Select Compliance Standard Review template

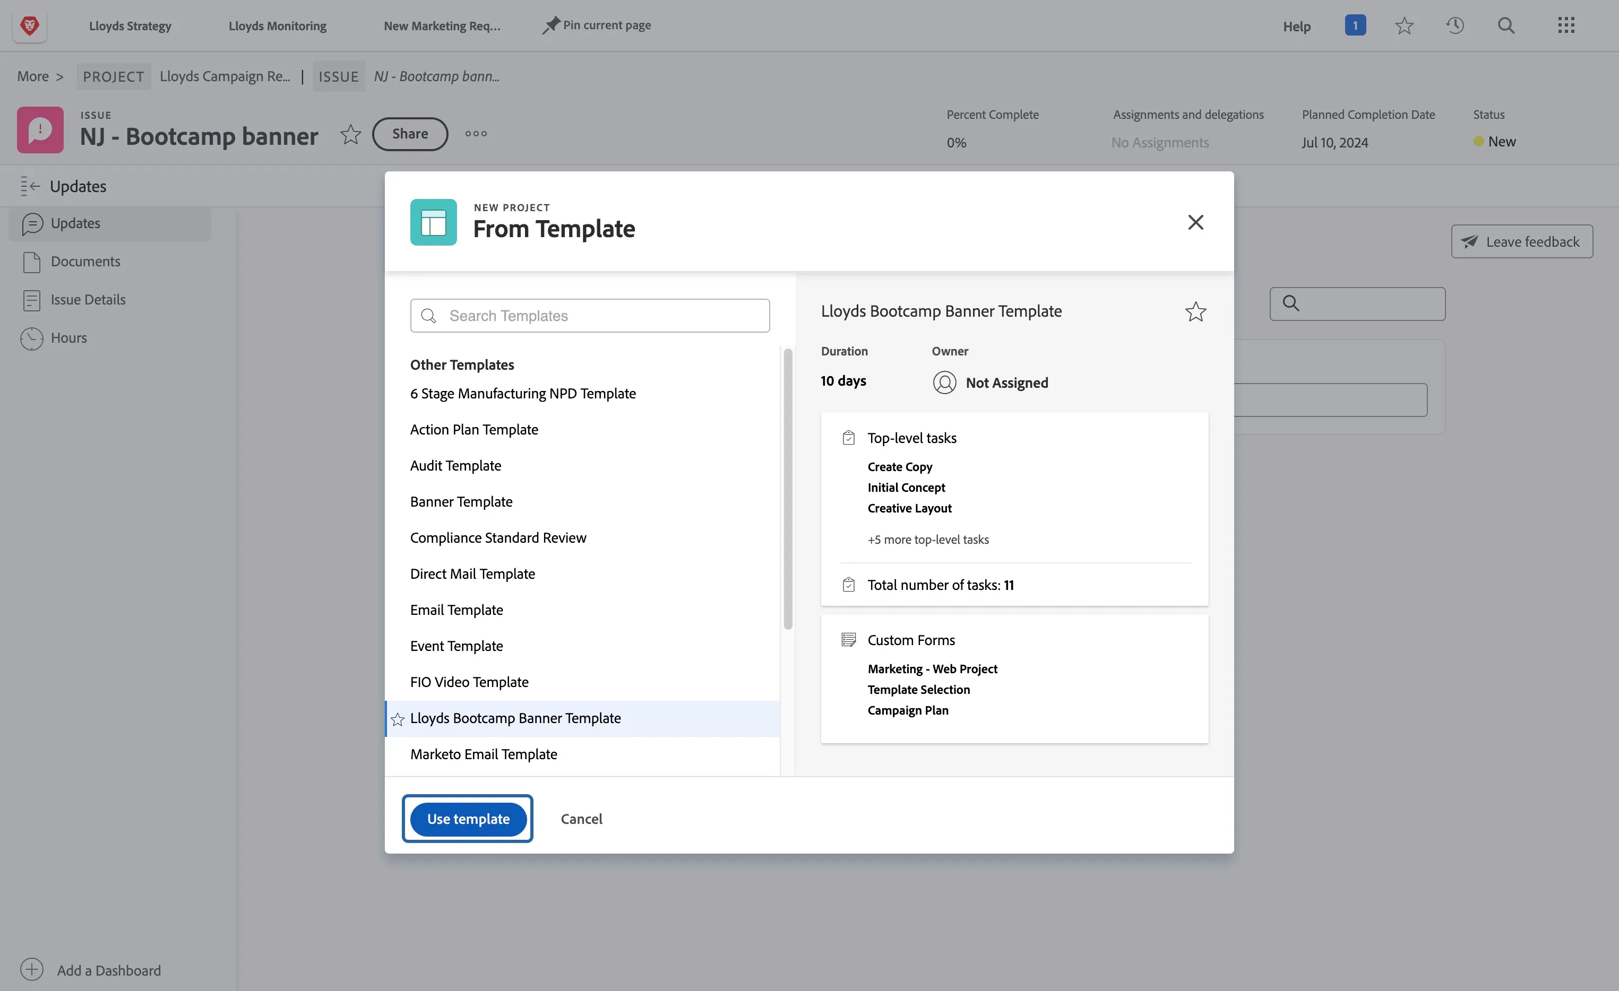tap(582, 538)
